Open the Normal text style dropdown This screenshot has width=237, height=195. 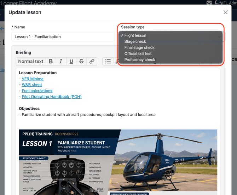(31, 61)
